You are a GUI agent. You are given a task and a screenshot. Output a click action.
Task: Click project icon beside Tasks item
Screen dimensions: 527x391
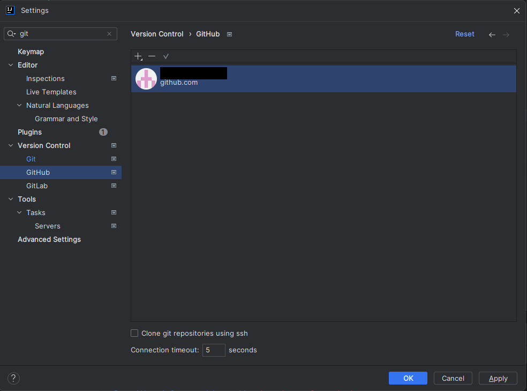(114, 212)
